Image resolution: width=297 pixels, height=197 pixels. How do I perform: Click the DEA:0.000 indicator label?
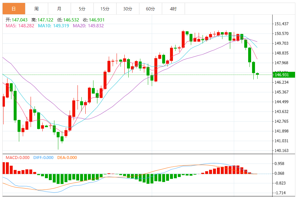click(x=67, y=157)
